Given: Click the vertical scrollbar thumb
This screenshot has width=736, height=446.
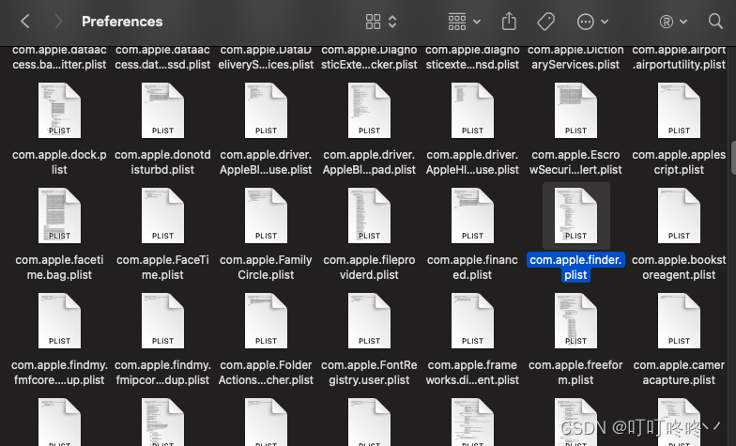Looking at the screenshot, I should click(732, 158).
